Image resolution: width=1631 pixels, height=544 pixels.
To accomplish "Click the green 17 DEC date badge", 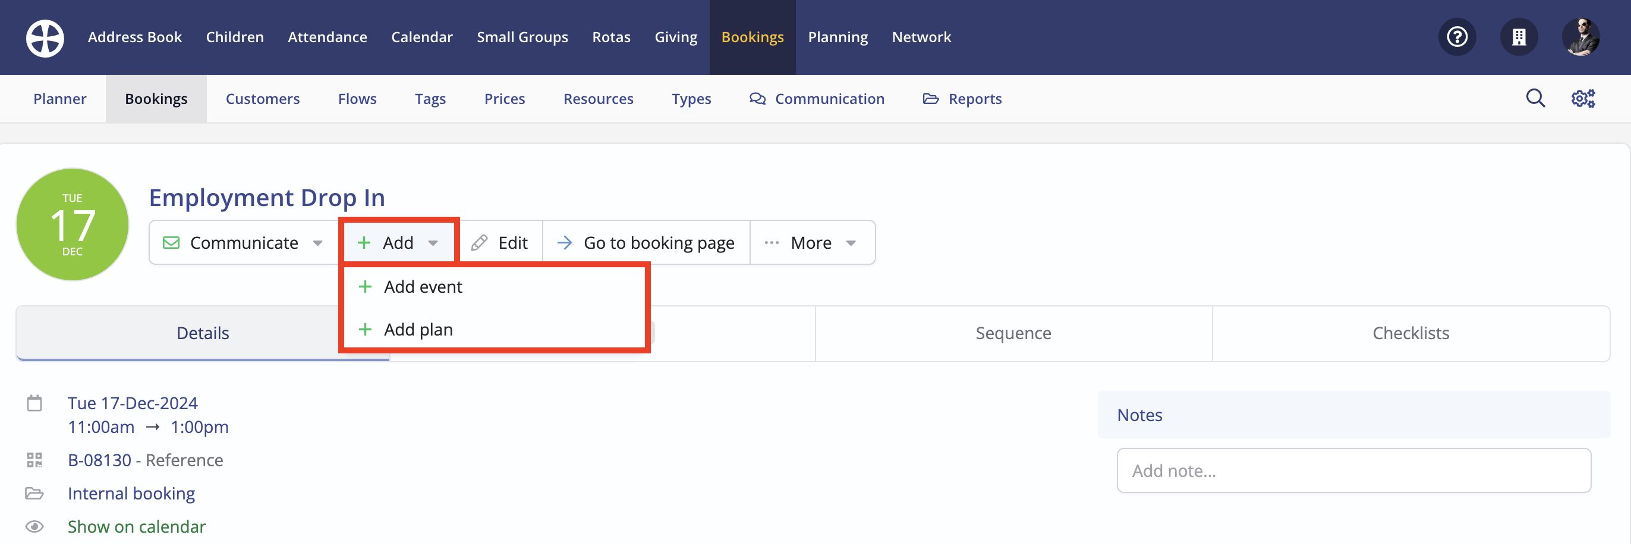I will (72, 224).
